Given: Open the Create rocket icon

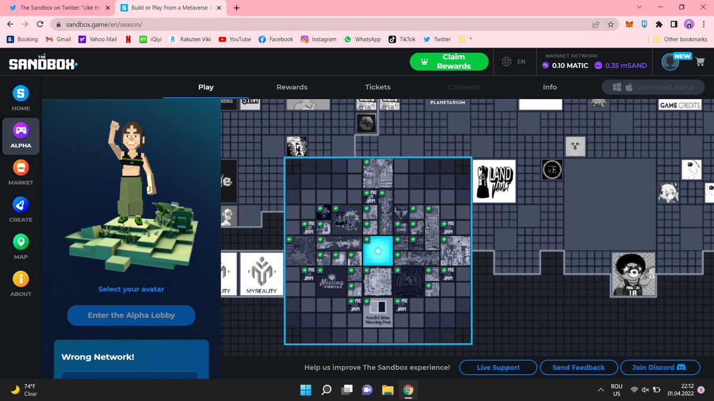Looking at the screenshot, I should [21, 204].
